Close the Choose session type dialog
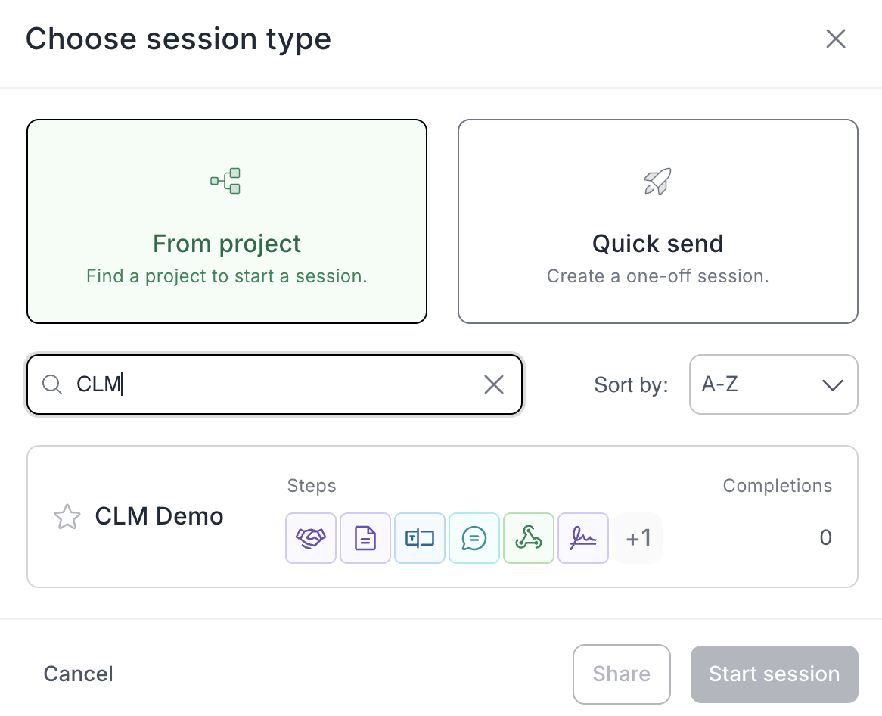Image resolution: width=882 pixels, height=716 pixels. (x=835, y=39)
